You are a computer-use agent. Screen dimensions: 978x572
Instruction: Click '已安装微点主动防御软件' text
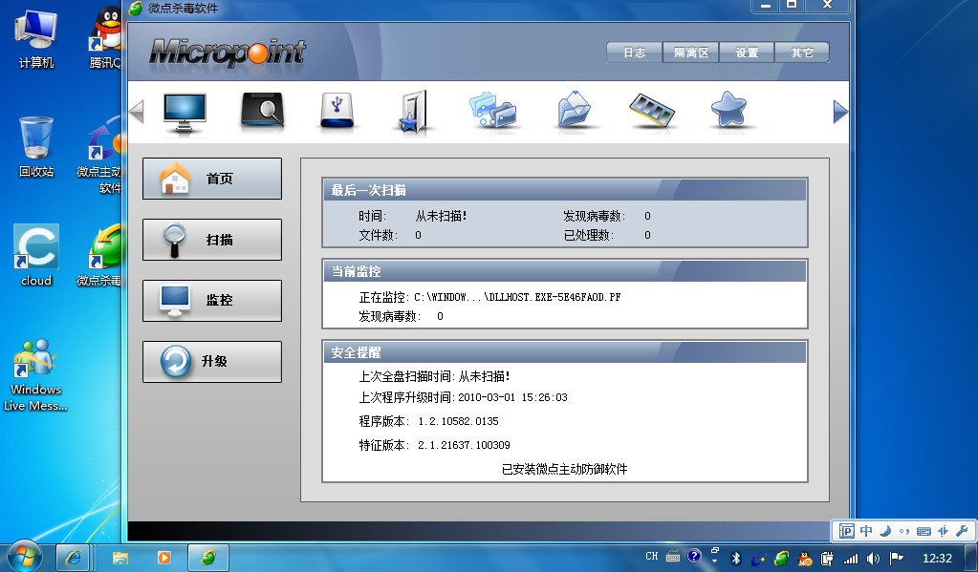point(564,469)
